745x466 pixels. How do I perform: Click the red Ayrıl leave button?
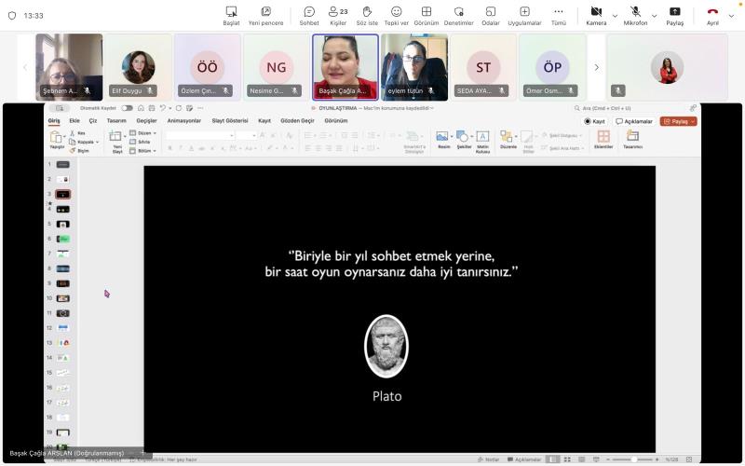[712, 15]
